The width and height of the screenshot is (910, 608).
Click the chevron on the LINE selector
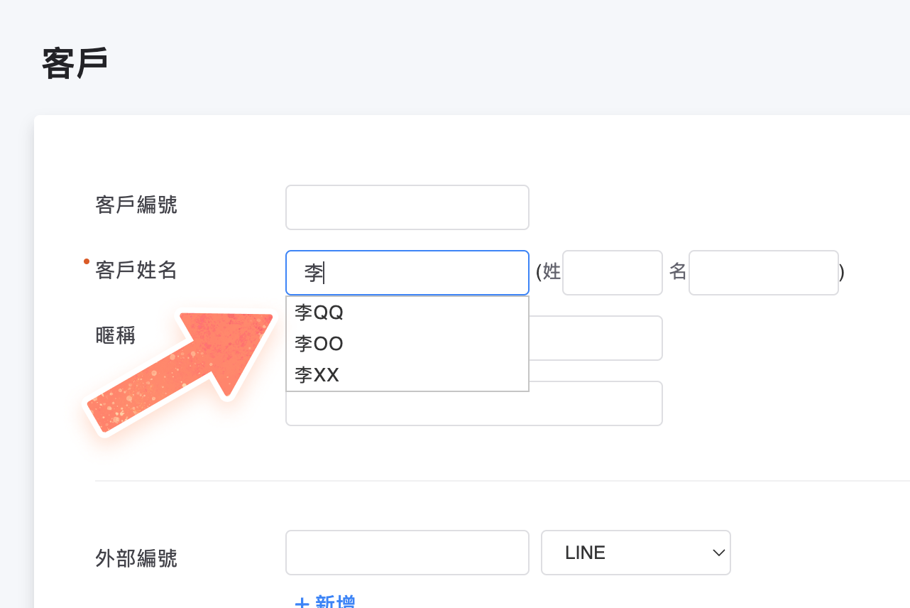click(x=718, y=553)
